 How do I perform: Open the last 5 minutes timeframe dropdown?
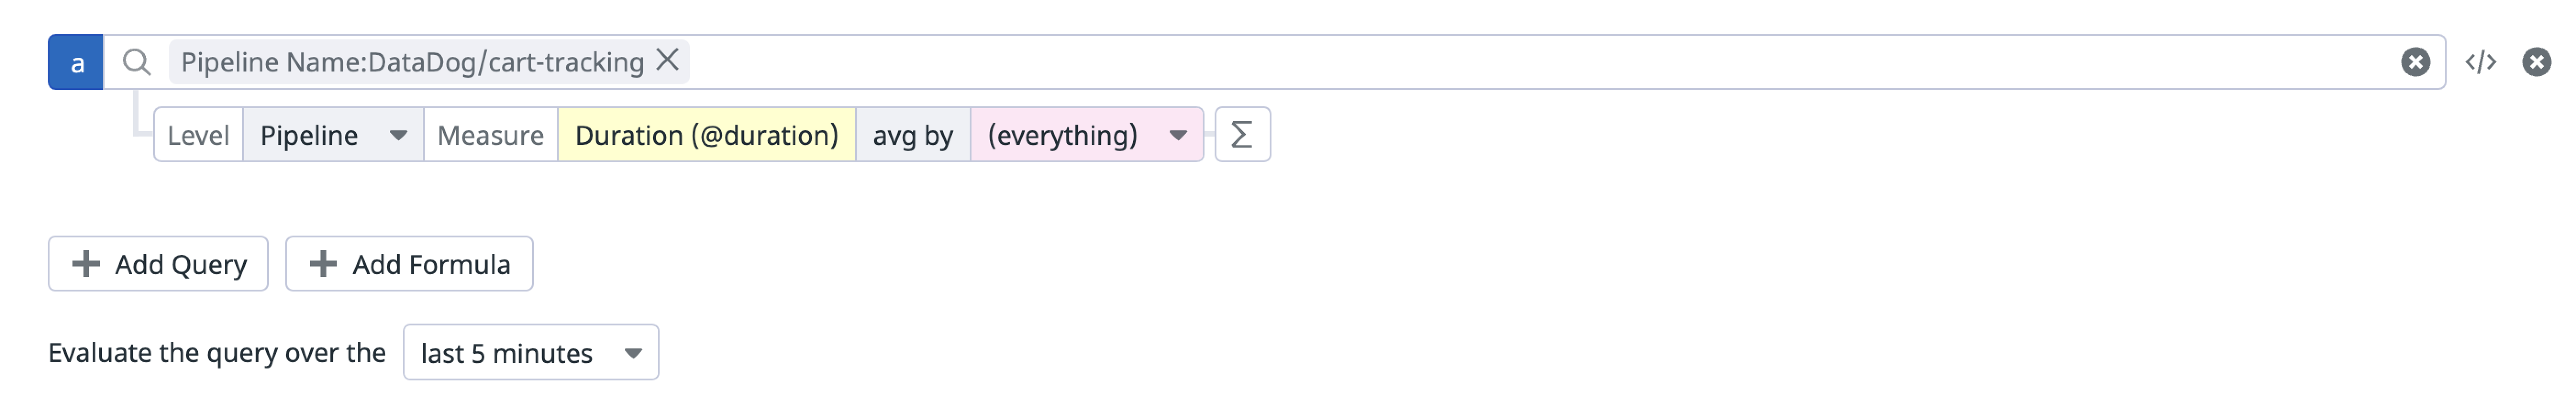coord(531,352)
